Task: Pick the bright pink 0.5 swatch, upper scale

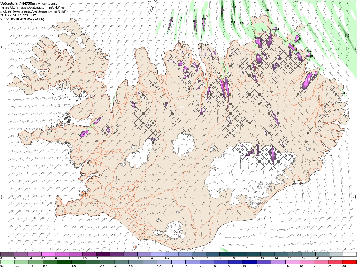Action: [48, 254]
